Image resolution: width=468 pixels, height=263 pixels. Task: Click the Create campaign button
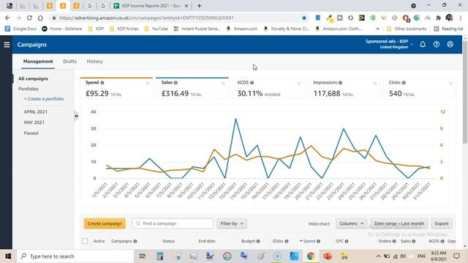tap(105, 224)
